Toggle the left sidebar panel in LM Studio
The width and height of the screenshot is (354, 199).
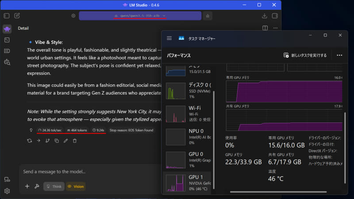pyautogui.click(x=7, y=16)
